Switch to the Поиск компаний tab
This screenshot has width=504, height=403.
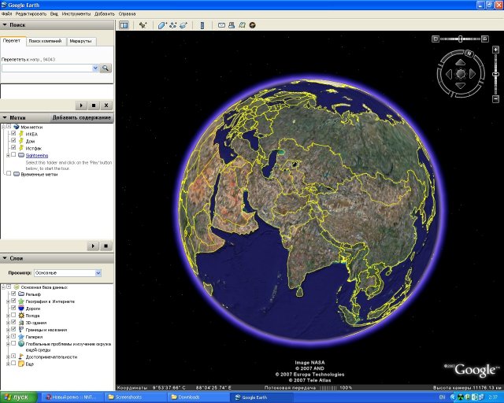(x=45, y=41)
